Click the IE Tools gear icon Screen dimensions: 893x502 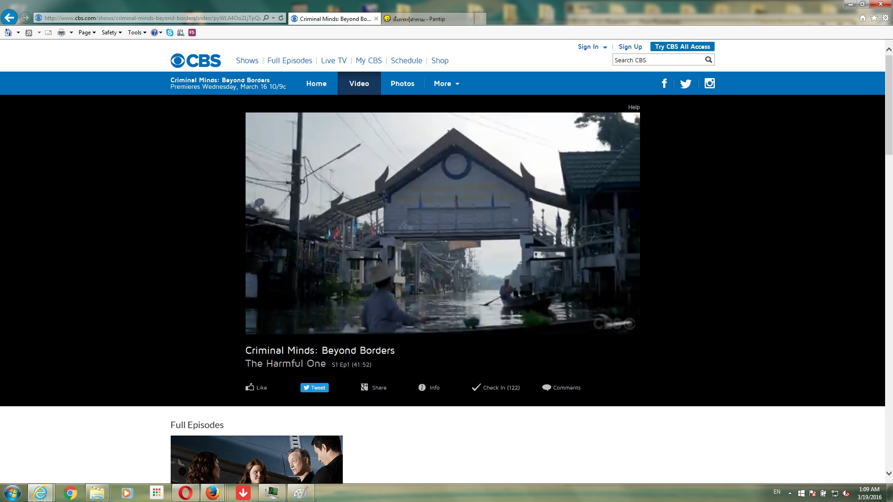[885, 18]
